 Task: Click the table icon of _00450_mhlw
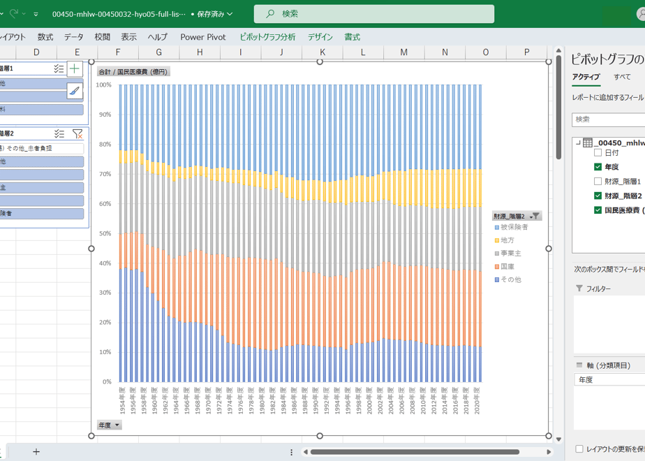coord(588,142)
